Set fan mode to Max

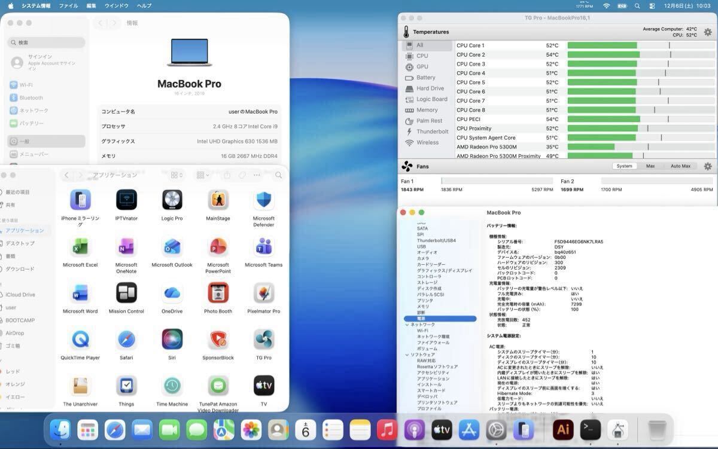pyautogui.click(x=650, y=166)
